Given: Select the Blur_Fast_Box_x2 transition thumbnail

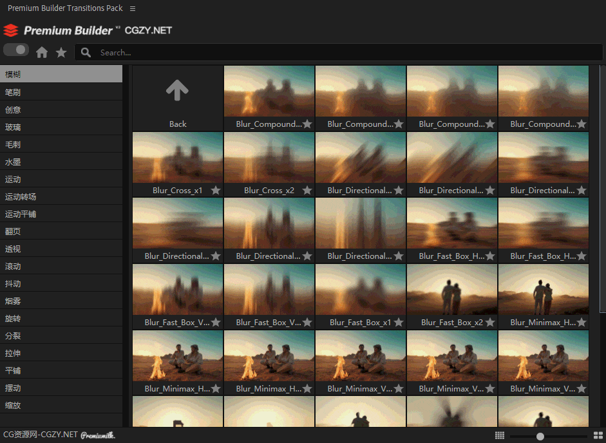Looking at the screenshot, I should pyautogui.click(x=452, y=290).
